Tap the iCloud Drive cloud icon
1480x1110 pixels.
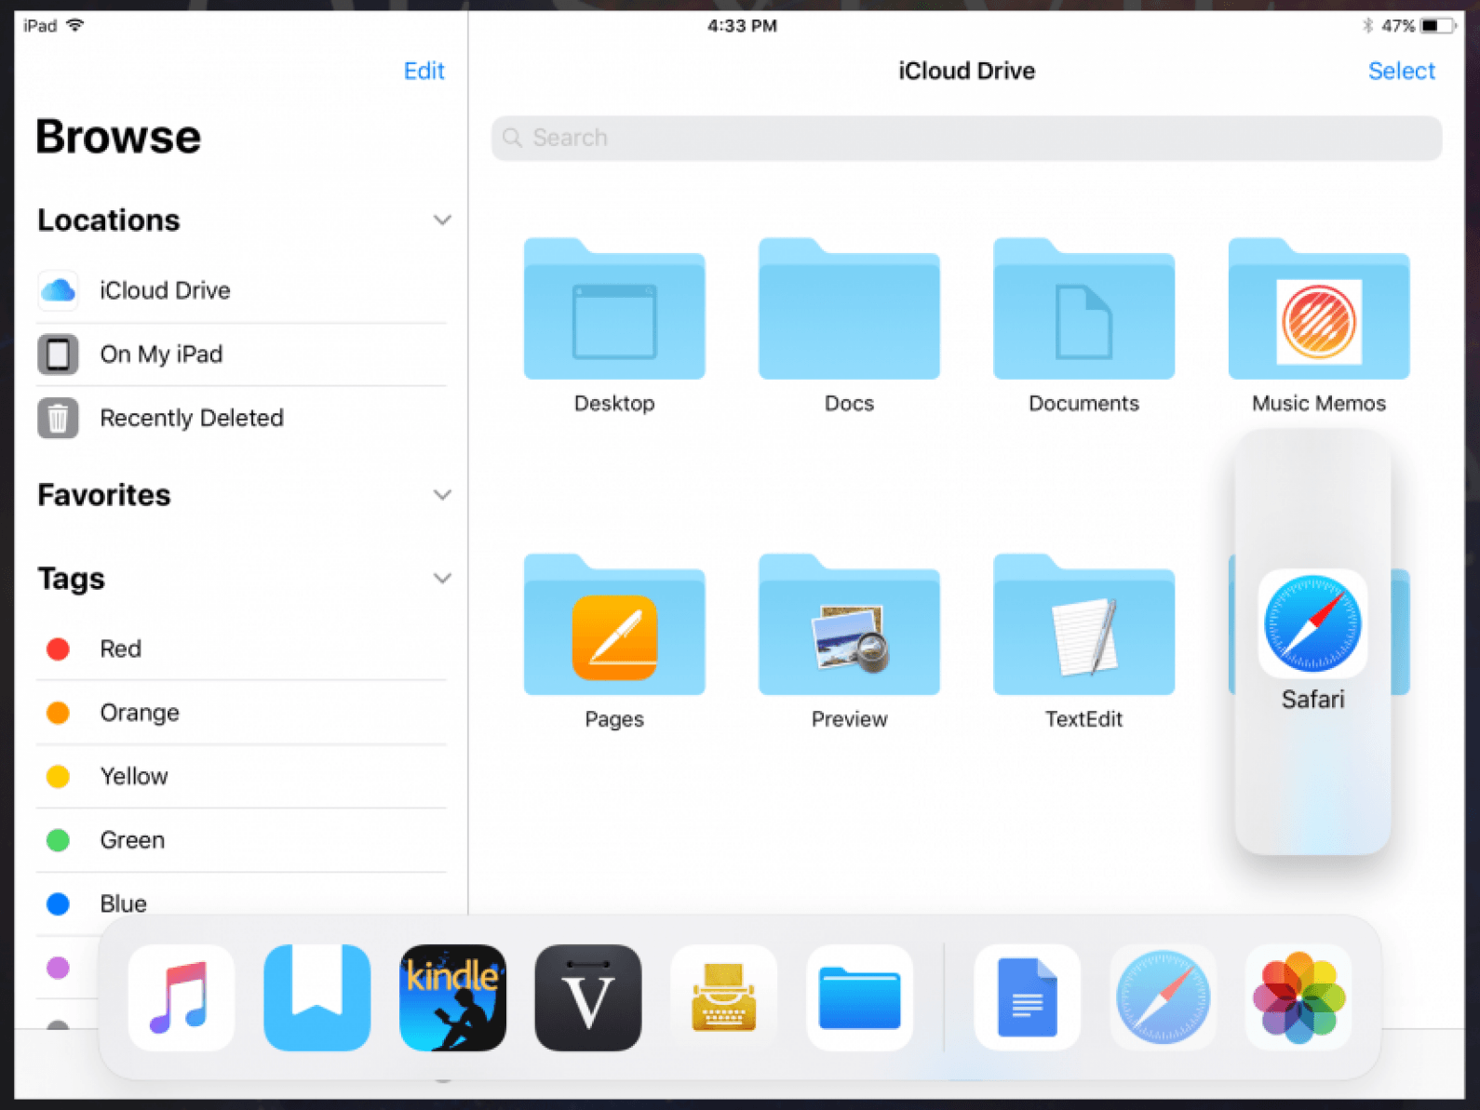pyautogui.click(x=58, y=290)
